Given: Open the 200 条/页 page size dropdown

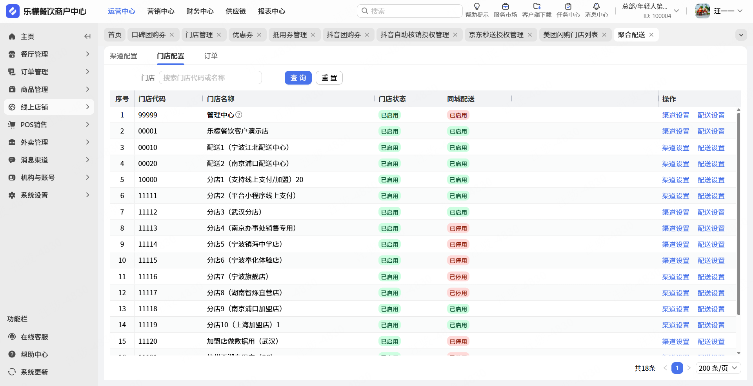Looking at the screenshot, I should click(718, 368).
